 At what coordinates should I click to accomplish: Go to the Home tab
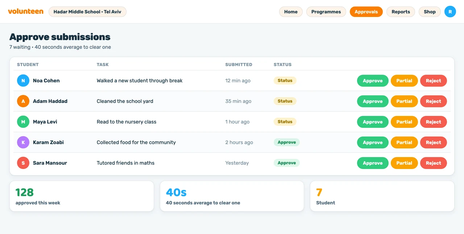(x=291, y=12)
